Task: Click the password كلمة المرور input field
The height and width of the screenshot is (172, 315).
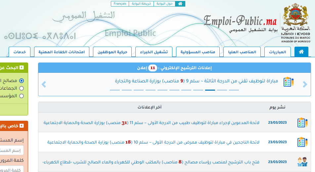Action: (12, 170)
